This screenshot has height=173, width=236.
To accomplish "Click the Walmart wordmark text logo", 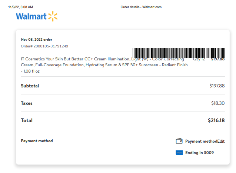I will (31, 16).
